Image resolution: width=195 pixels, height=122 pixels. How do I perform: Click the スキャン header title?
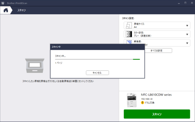tap(22, 10)
